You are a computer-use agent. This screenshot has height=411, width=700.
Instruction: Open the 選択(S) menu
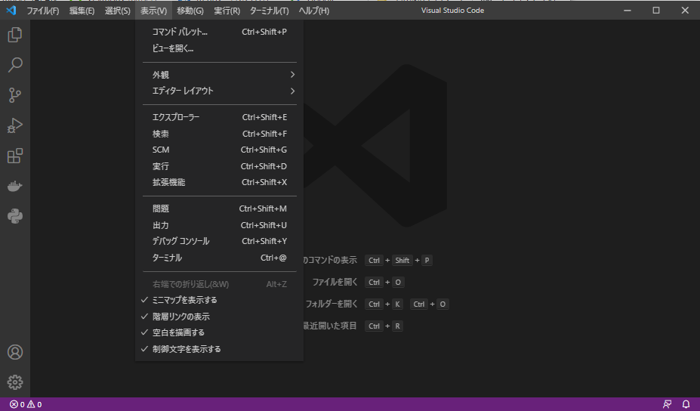pos(117,11)
